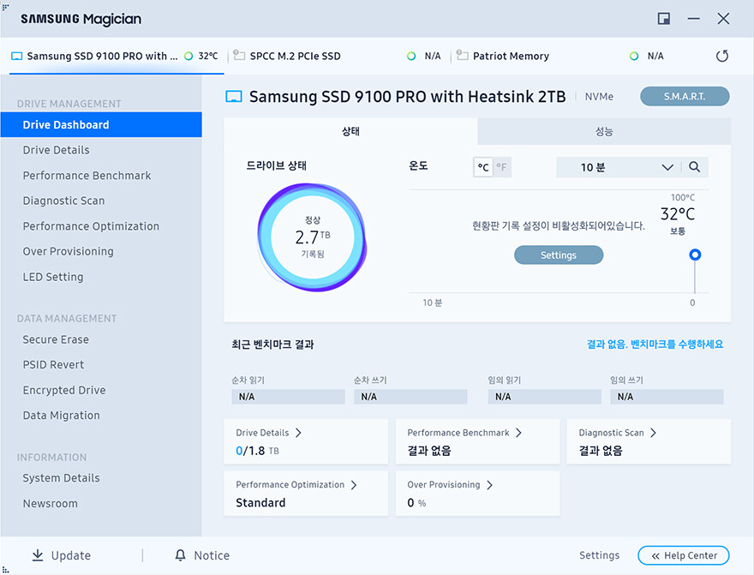Viewport: 754px width, 575px height.
Task: Open Over Provisioning in sidebar
Action: click(101, 251)
